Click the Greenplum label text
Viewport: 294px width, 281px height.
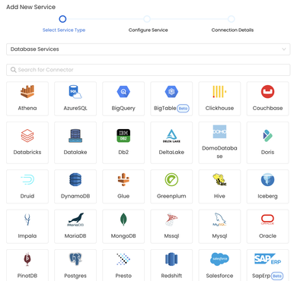tap(171, 196)
